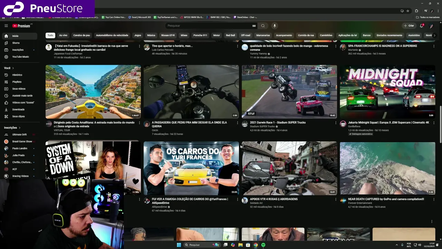Open the on-screen keyboard in search box

click(x=254, y=26)
